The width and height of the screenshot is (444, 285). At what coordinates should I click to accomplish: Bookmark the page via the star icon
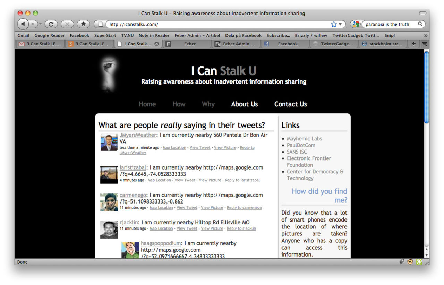(x=333, y=24)
